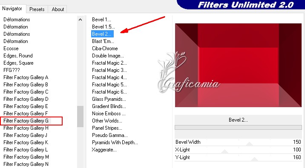Select Bevel 1.5 filter from list
The width and height of the screenshot is (305, 168).
click(x=103, y=27)
